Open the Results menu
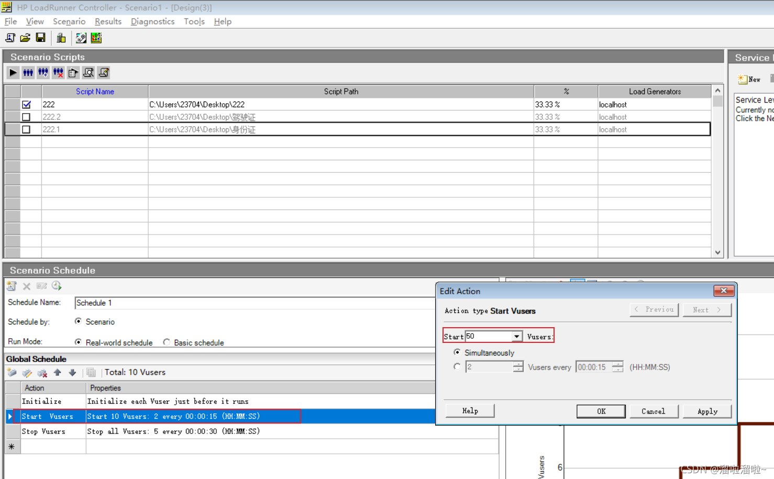Image resolution: width=774 pixels, height=479 pixels. coord(108,21)
